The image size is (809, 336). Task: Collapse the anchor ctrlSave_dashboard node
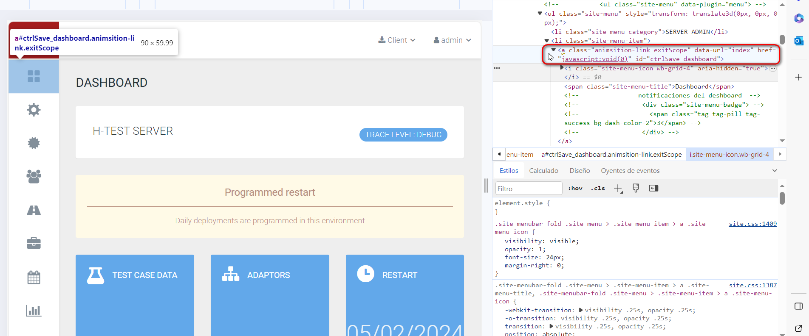[x=553, y=50]
